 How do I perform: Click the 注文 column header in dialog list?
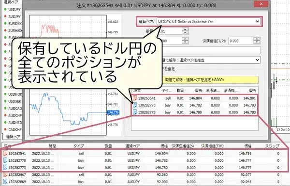pyautogui.click(x=137, y=90)
